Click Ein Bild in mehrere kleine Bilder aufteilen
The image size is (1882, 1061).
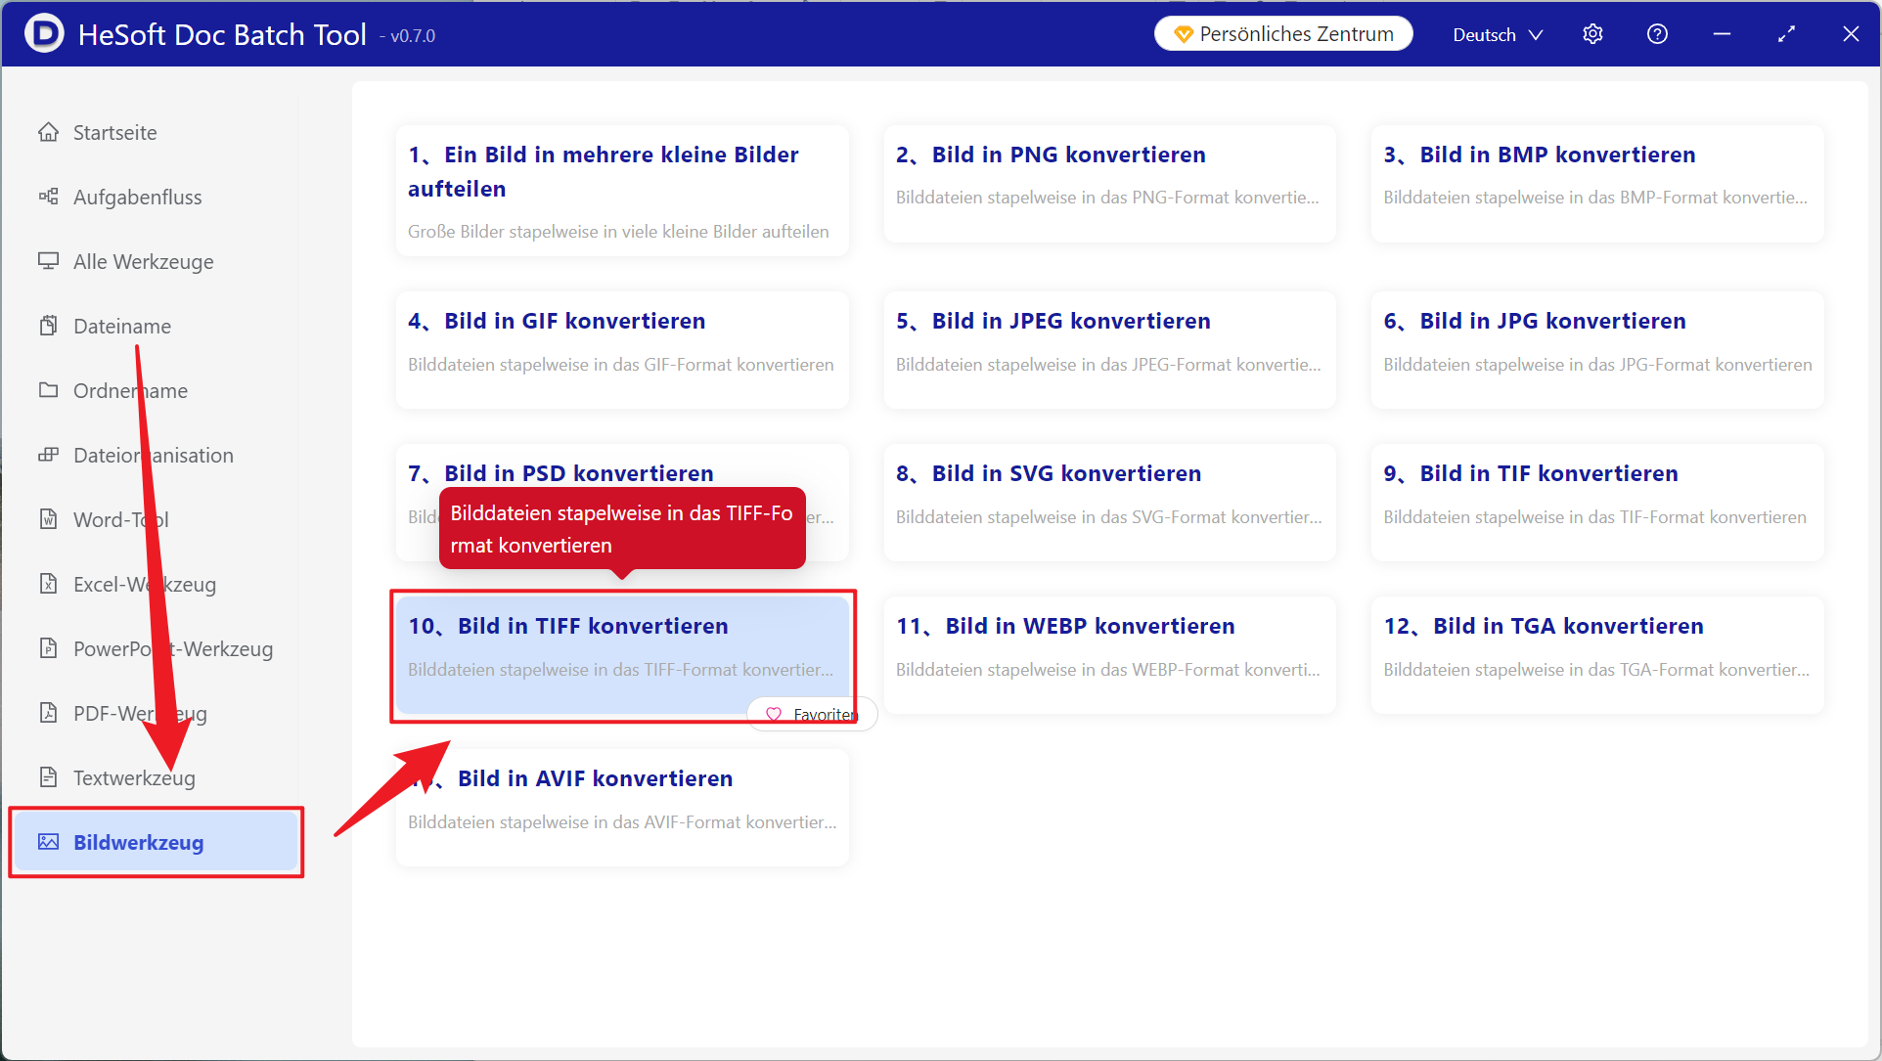(621, 190)
